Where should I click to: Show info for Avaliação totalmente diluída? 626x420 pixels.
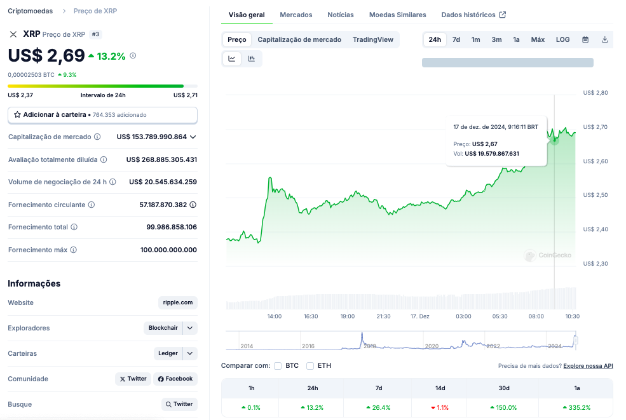tap(104, 159)
